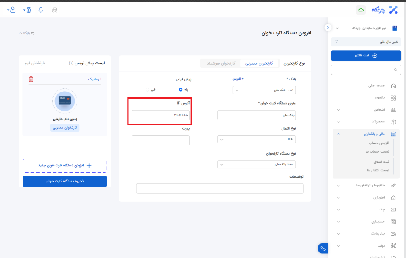Click the ثبت فاکتور button
This screenshot has width=406, height=258.
click(x=366, y=55)
